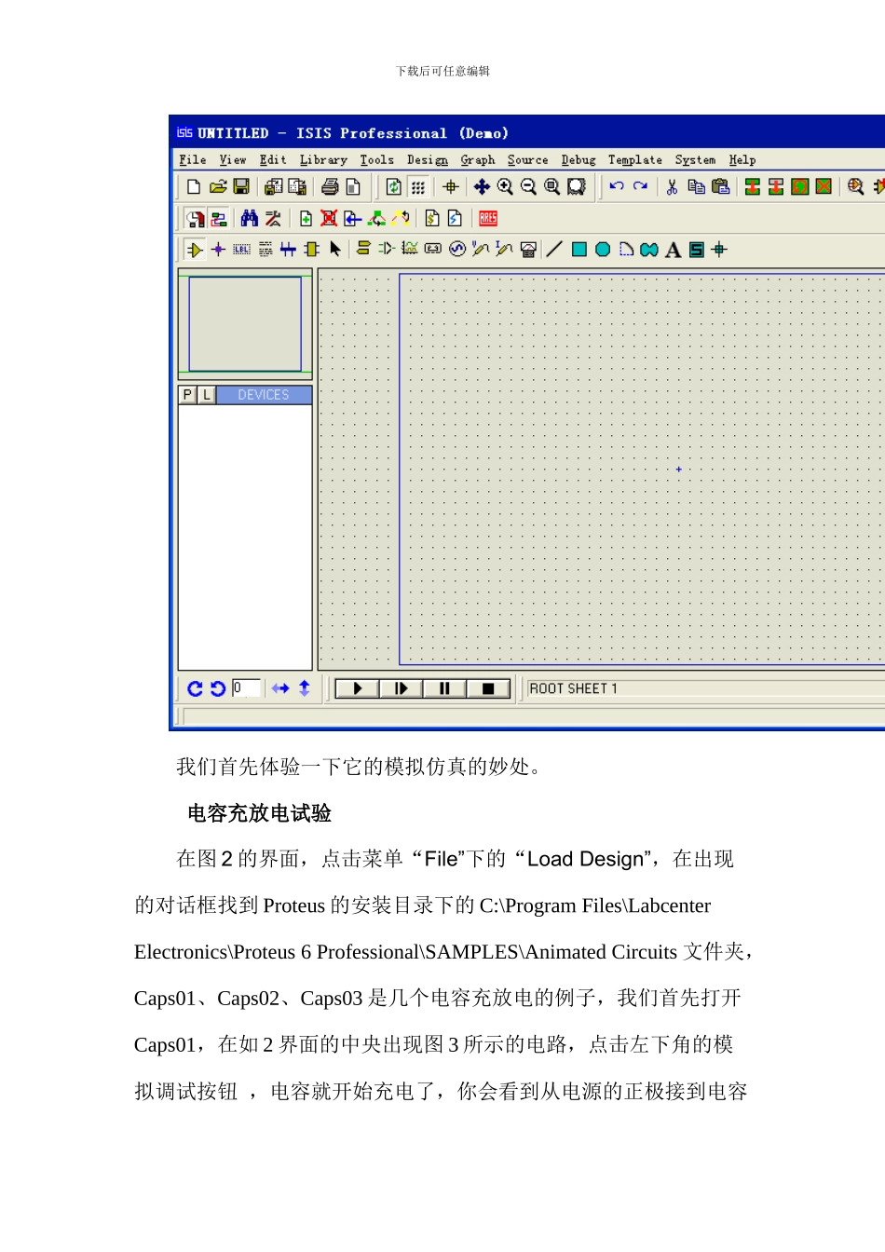Click the Cut scissors icon
This screenshot has width=885, height=1252.
(x=672, y=187)
